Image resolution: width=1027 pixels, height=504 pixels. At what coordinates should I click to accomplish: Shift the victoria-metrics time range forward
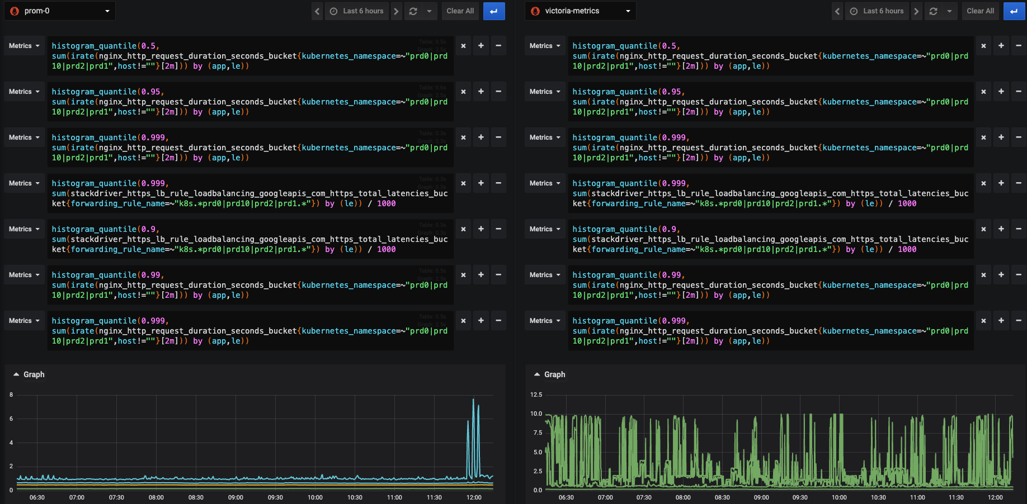point(917,11)
